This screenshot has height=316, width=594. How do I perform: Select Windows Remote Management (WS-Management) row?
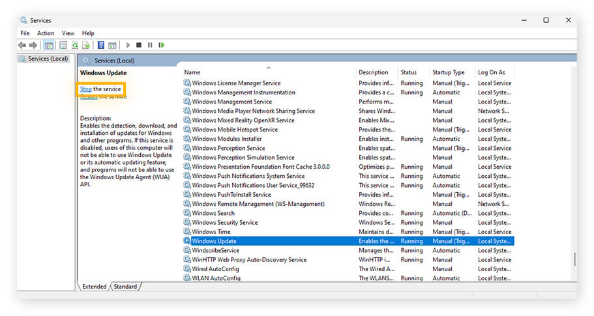click(348, 203)
